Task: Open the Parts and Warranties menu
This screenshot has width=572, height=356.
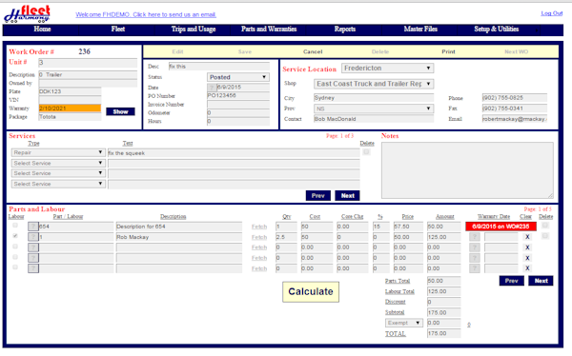Action: 269,30
